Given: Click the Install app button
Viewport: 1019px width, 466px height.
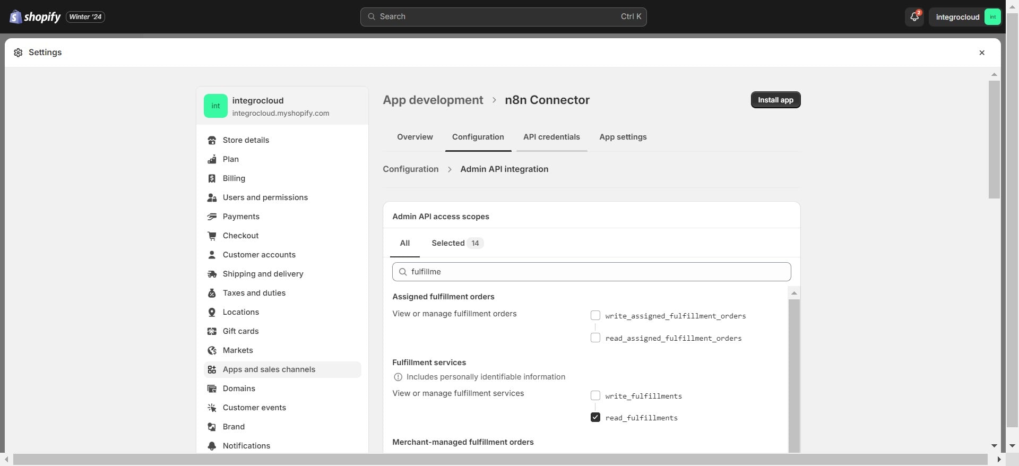Looking at the screenshot, I should (775, 100).
